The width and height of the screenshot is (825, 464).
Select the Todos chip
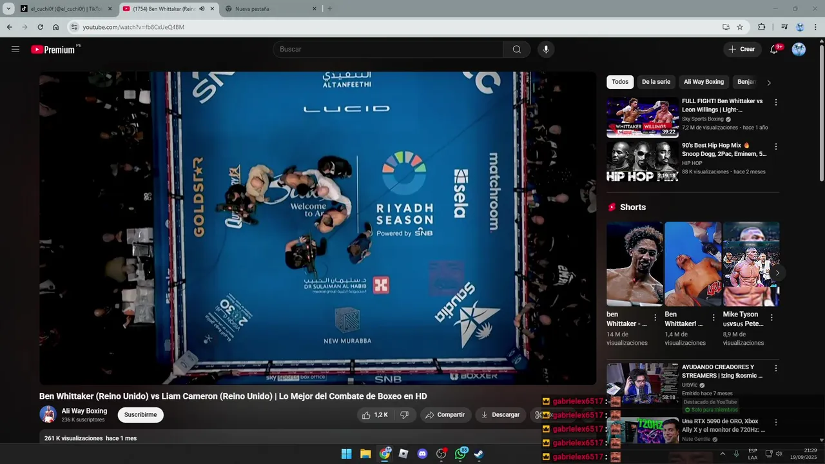pos(620,82)
